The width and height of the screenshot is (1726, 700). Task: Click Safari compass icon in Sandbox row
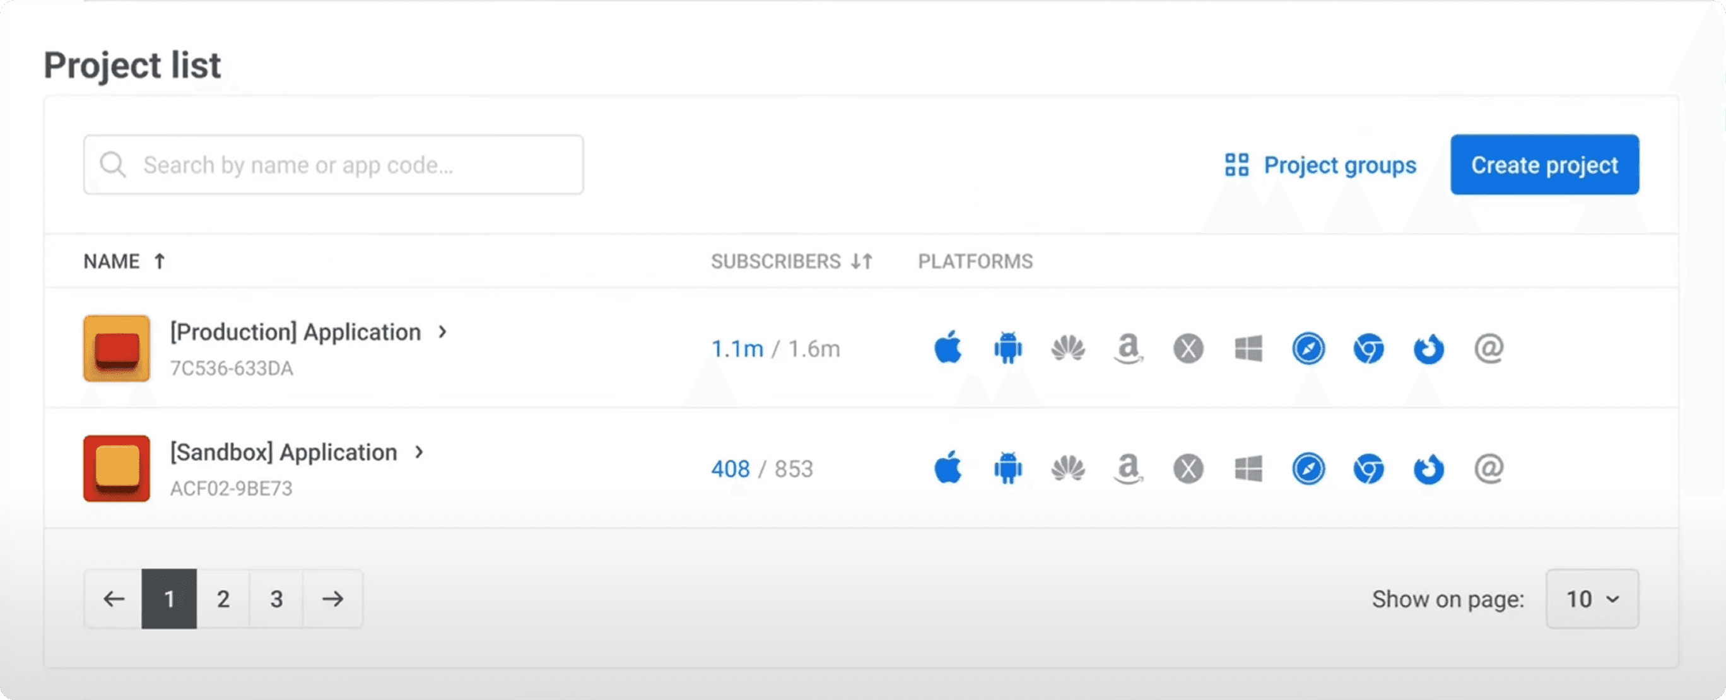[x=1308, y=468]
